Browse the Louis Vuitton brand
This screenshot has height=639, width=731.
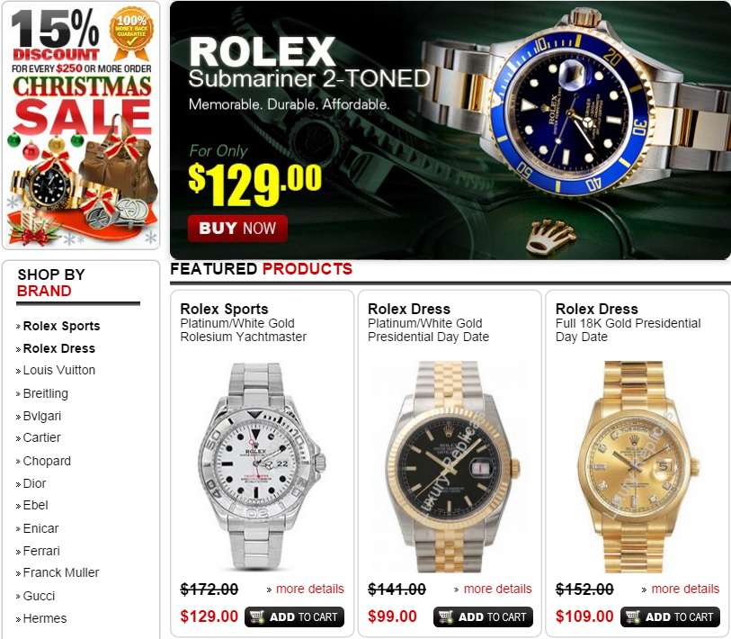pos(58,370)
